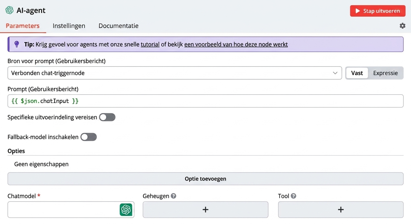Click the lightbulb tip icon
411x224 pixels.
[x=17, y=44]
